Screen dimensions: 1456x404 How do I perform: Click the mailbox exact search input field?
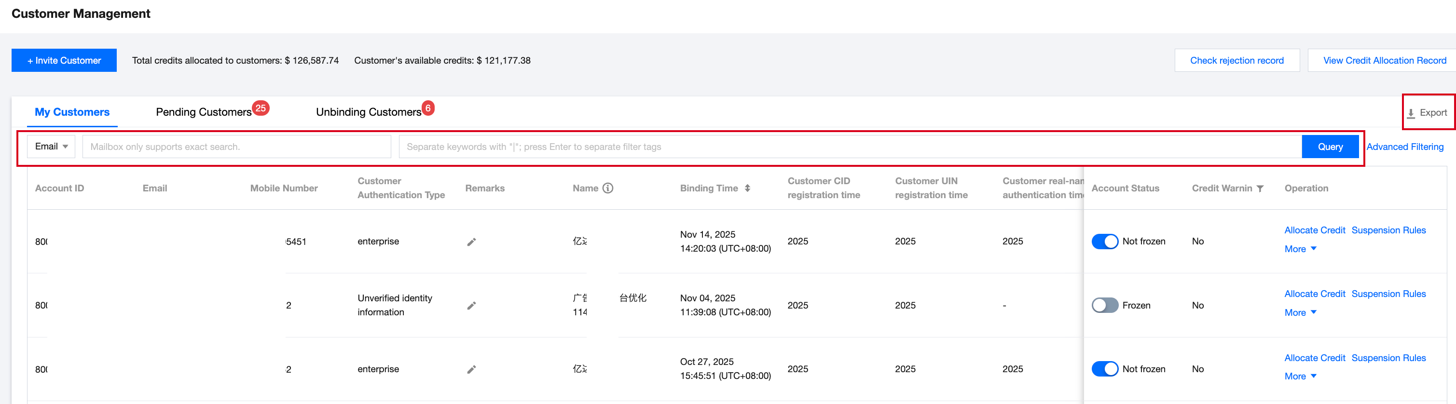(x=236, y=147)
